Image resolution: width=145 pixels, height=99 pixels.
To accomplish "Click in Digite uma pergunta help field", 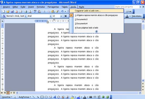I will point(127,7).
